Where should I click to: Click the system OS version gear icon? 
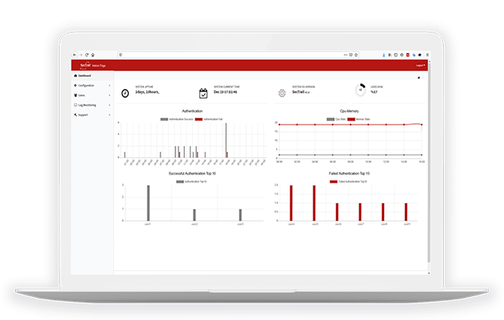click(x=282, y=93)
